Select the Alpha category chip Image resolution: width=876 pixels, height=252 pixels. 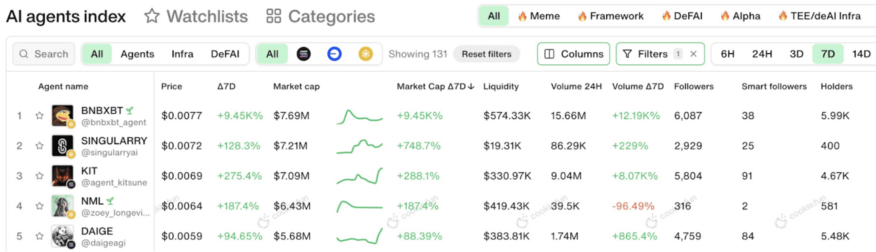pyautogui.click(x=740, y=16)
